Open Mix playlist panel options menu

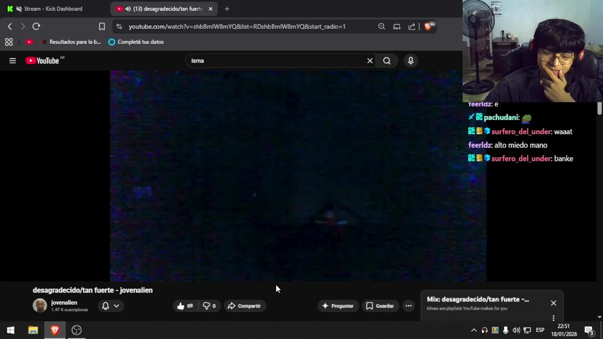[x=554, y=318]
